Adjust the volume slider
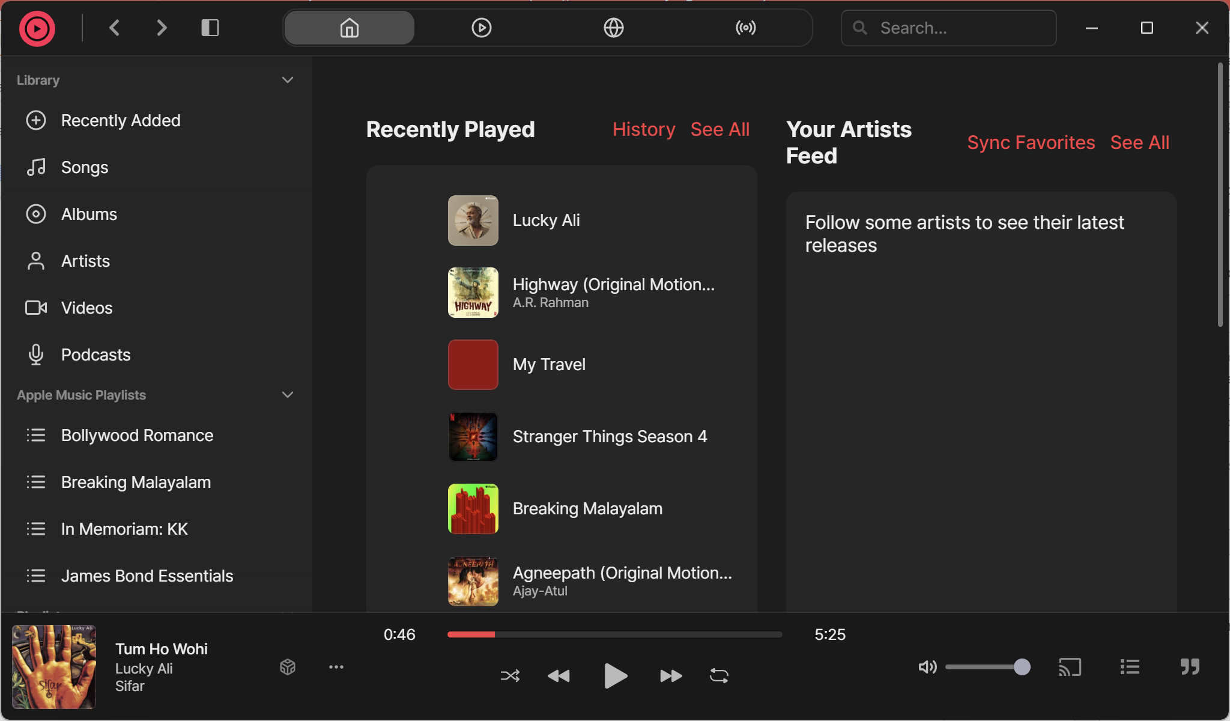This screenshot has width=1230, height=721. point(988,667)
